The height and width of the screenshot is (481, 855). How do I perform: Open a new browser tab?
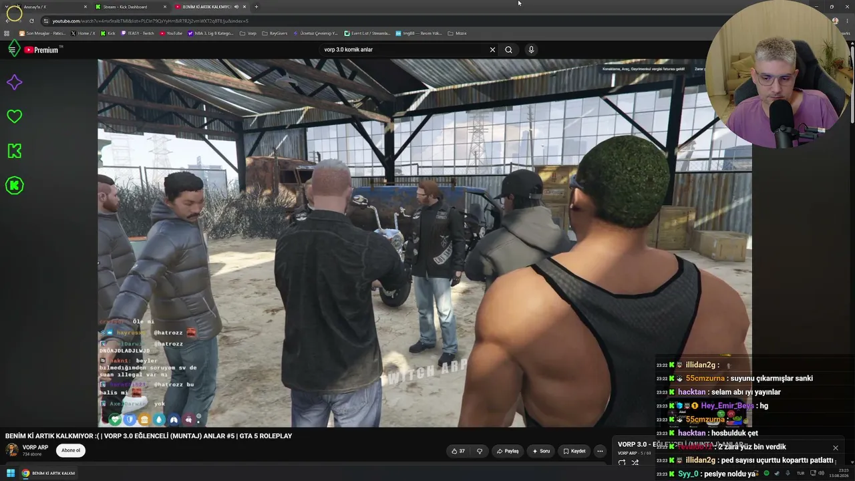click(x=256, y=7)
